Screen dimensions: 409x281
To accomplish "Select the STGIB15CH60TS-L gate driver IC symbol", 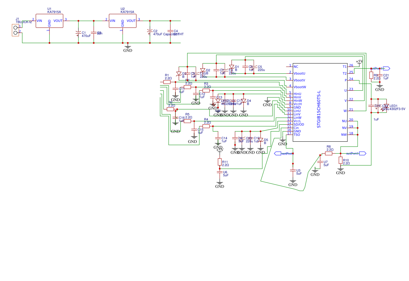I will [x=320, y=102].
